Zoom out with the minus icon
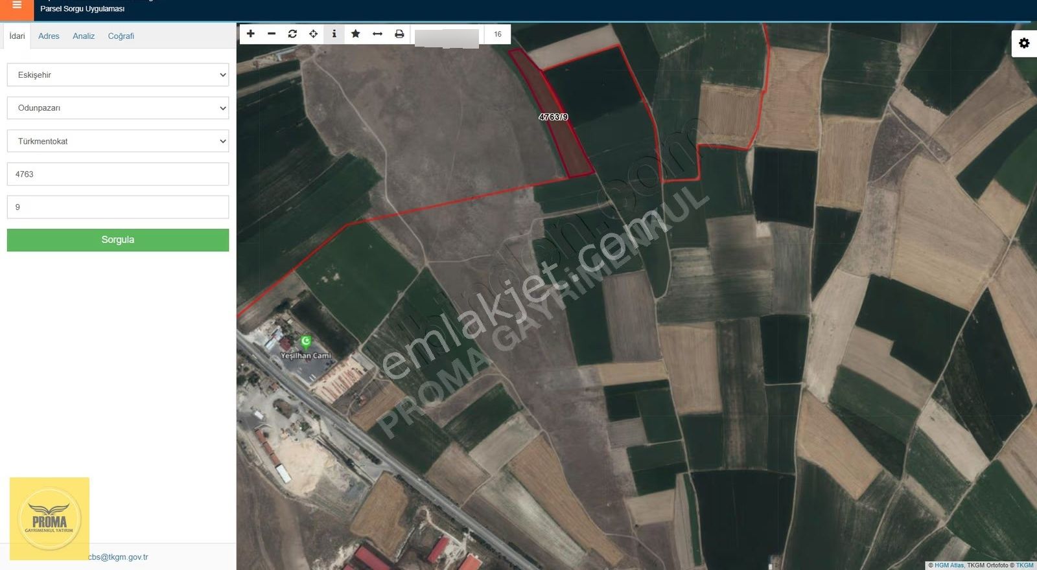Viewport: 1037px width, 570px height. pos(272,34)
